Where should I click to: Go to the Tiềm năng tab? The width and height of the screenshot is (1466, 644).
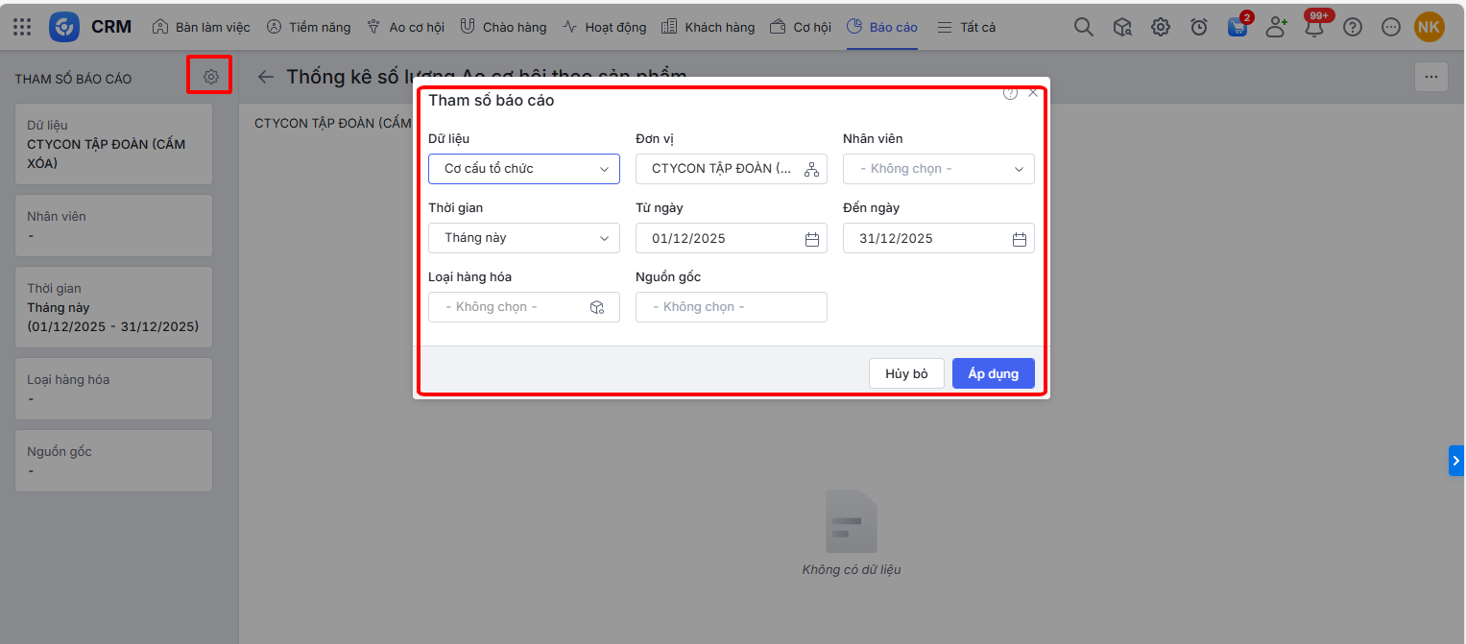(308, 27)
